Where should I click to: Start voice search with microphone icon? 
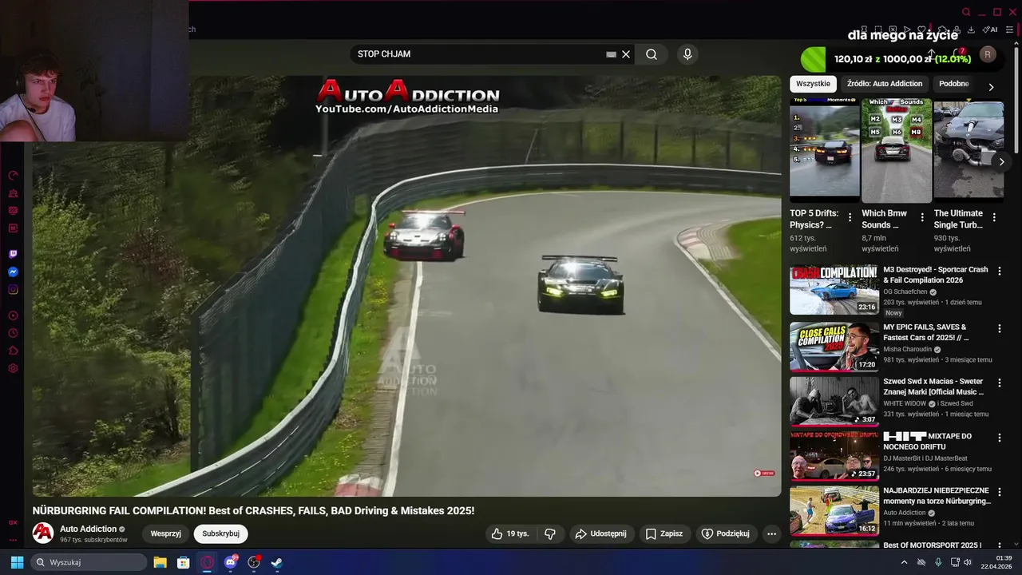coord(687,54)
